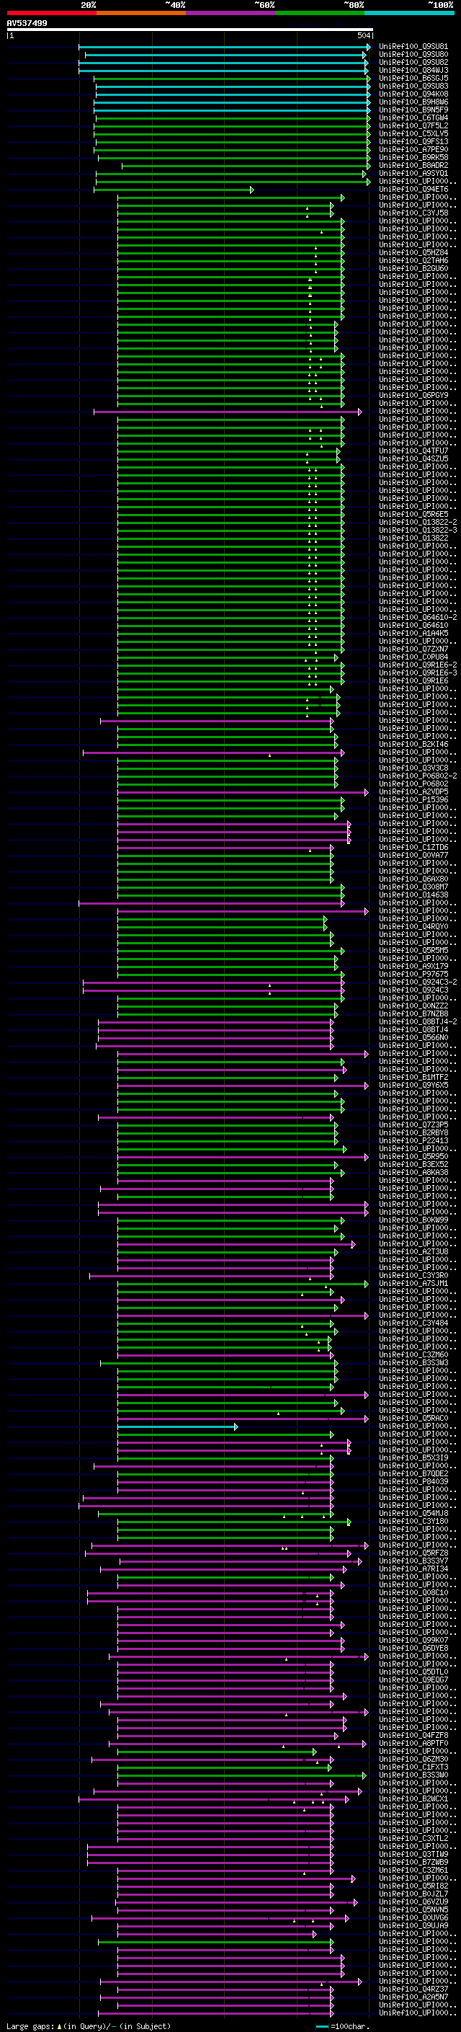Viewport: 461px width, 2032px height.
Task: Open hit UniRef100_A8PTF0
Action: click(413, 1742)
